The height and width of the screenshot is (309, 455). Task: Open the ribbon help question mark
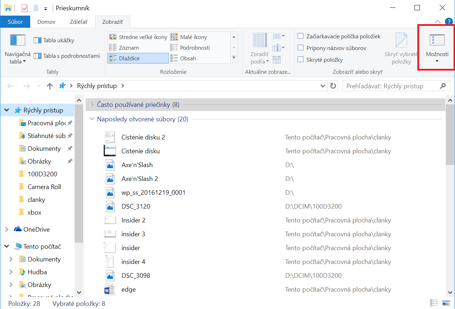coord(448,22)
